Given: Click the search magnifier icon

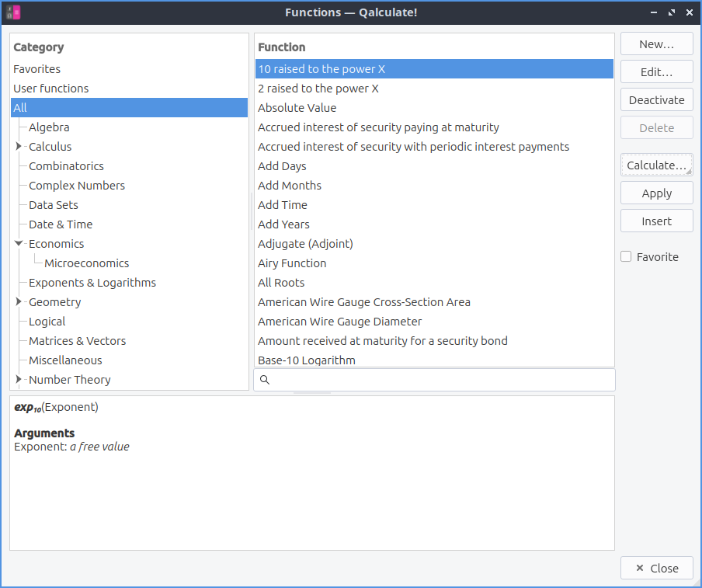Looking at the screenshot, I should point(265,380).
